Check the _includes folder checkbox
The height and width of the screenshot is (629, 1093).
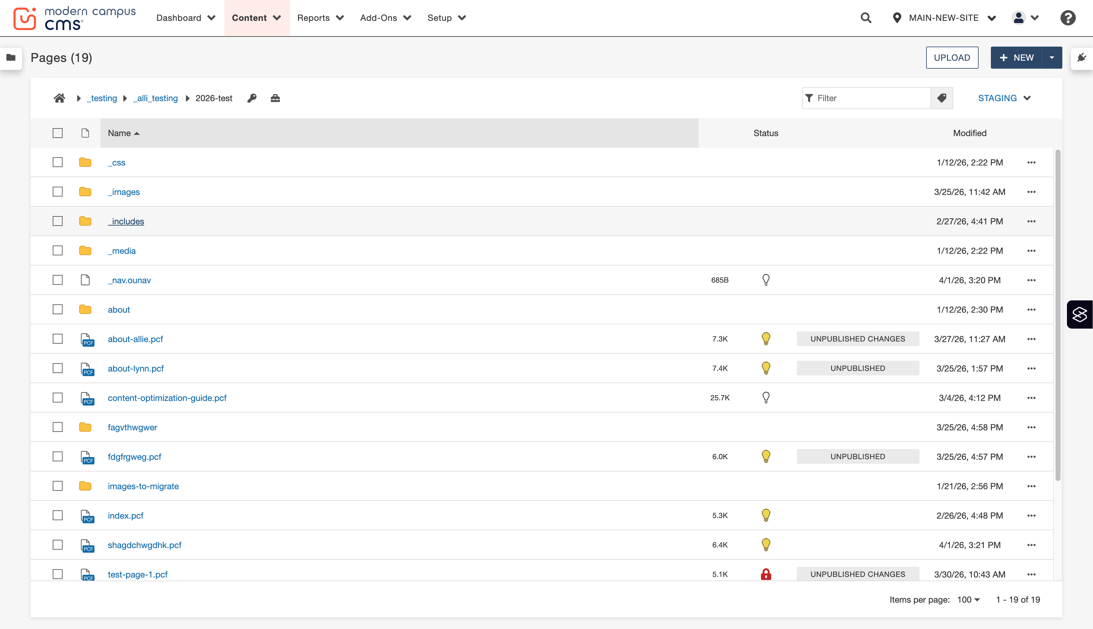57,221
